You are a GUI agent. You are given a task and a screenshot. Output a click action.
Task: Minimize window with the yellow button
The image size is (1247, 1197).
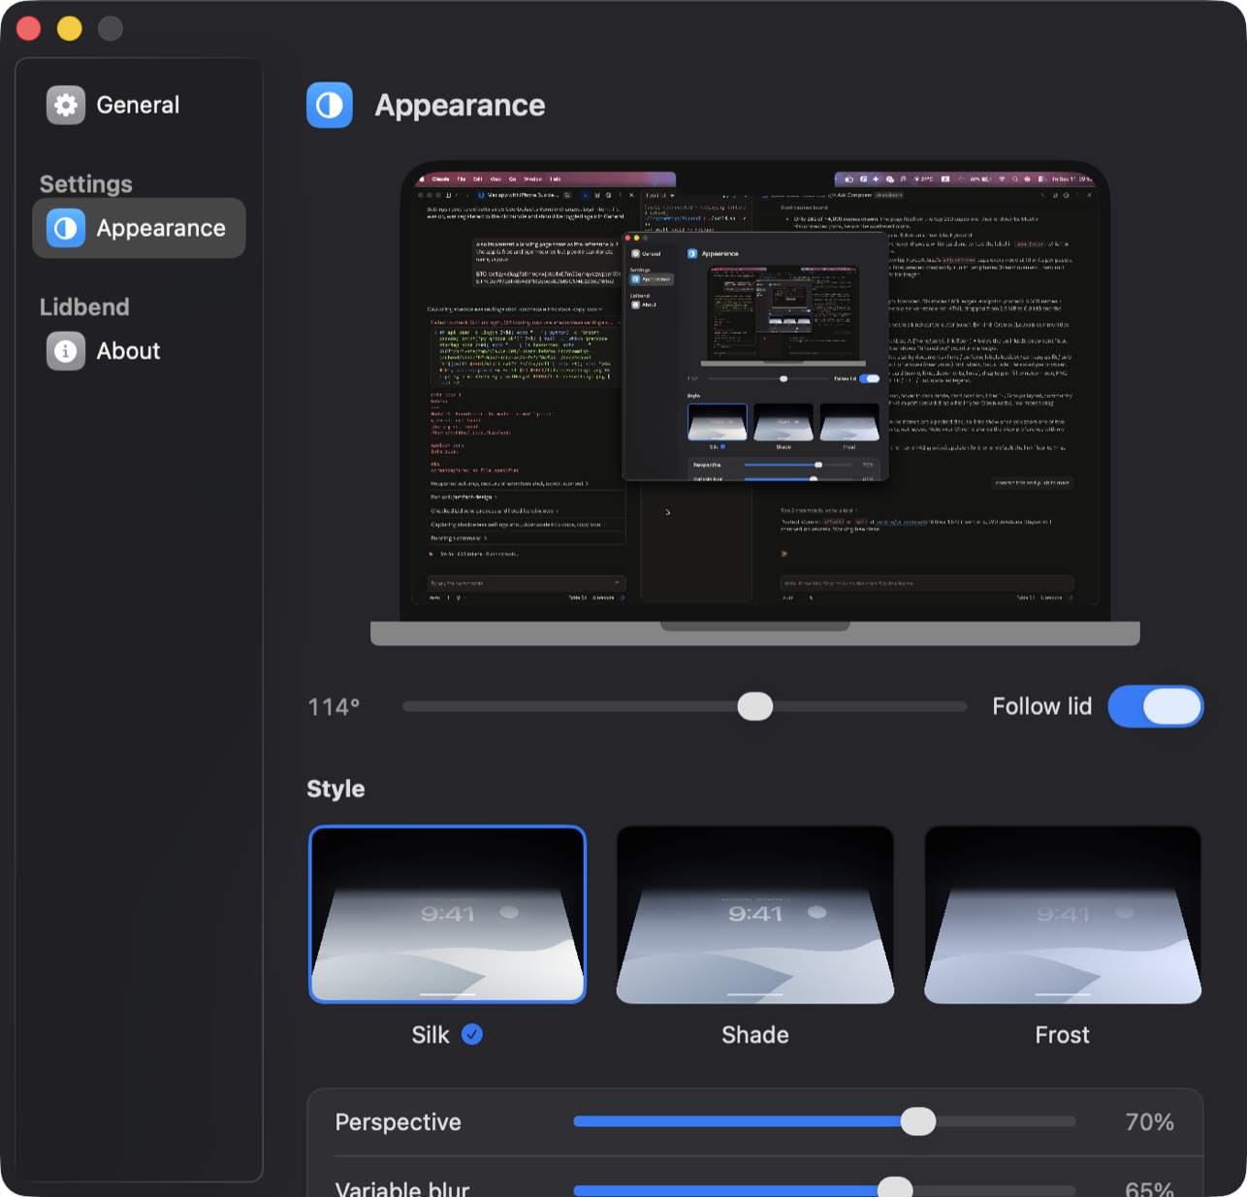pos(70,28)
